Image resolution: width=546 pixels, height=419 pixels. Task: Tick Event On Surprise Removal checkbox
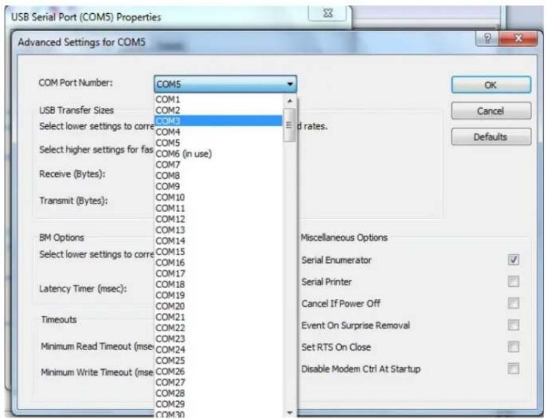[x=512, y=325]
